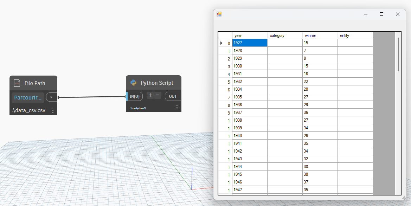Select the year cell 1943

[250, 159]
